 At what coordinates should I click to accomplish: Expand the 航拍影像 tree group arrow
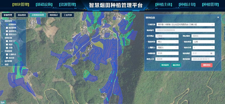(x=3, y=61)
